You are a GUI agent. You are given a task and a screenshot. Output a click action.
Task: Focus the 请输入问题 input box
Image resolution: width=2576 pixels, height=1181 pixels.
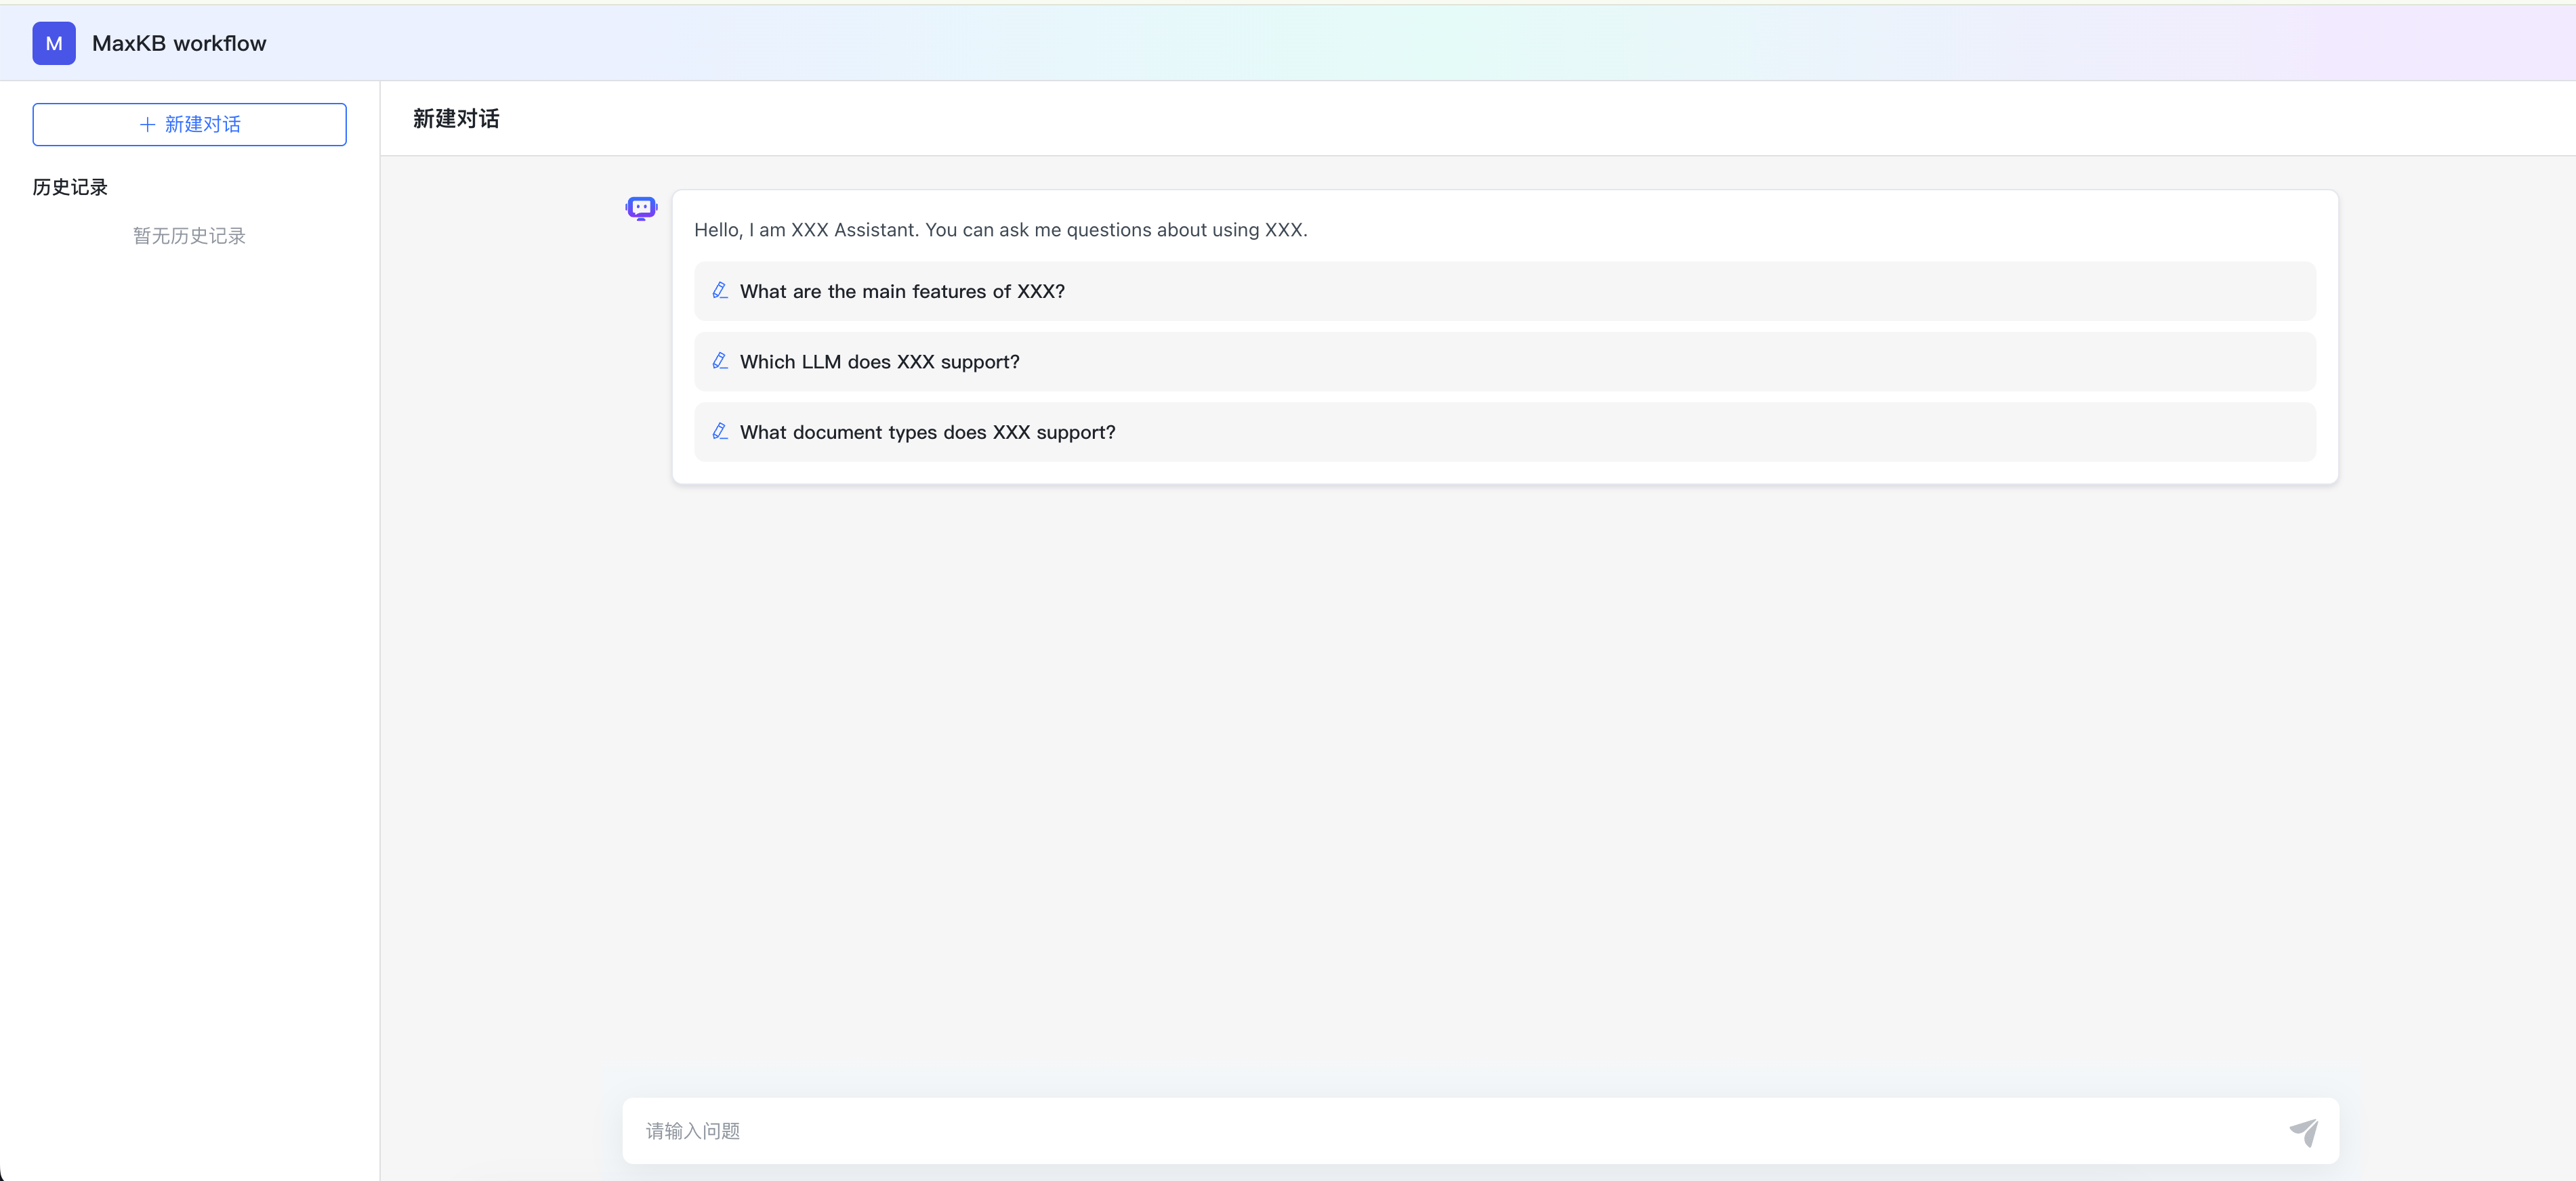click(x=1450, y=1130)
